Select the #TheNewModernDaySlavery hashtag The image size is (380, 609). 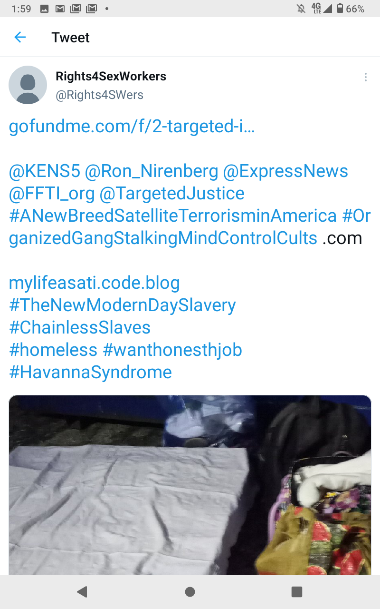pyautogui.click(x=123, y=305)
